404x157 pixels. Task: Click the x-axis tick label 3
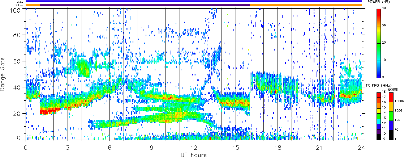point(68,147)
